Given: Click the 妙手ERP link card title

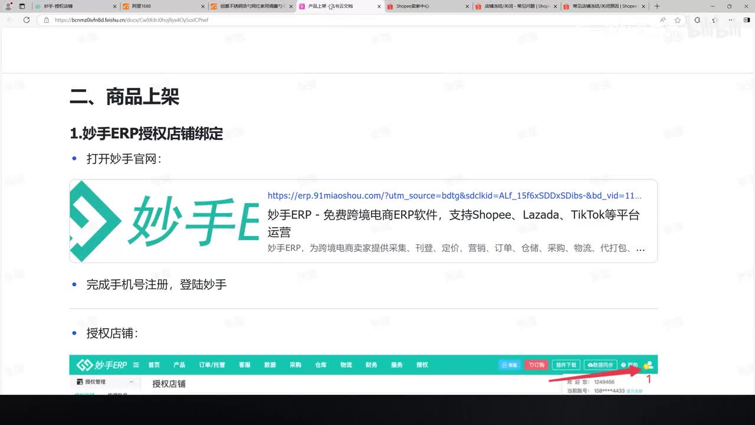Looking at the screenshot, I should [x=454, y=223].
